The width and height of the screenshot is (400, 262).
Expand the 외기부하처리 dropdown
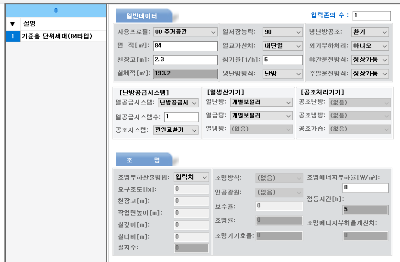pyautogui.click(x=369, y=46)
